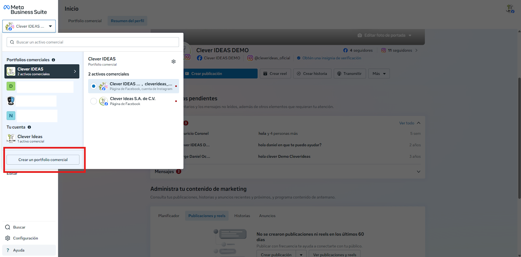Select the blue N portfolio icon
This screenshot has height=257, width=521.
coord(11,115)
